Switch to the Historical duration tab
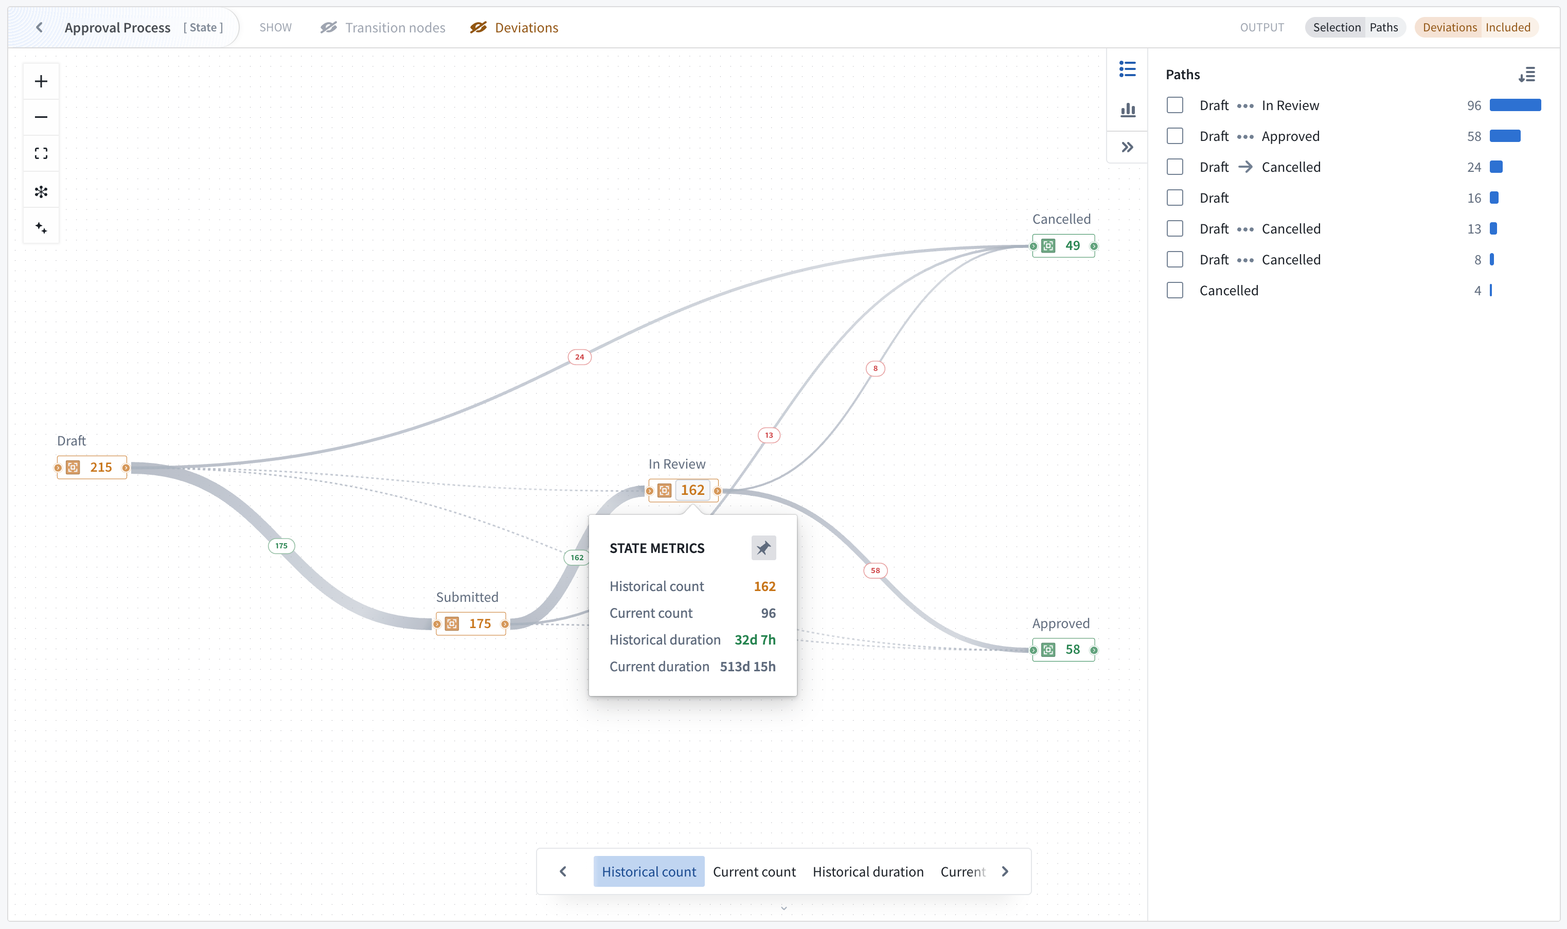Screen dimensions: 1567x929 (x=868, y=871)
